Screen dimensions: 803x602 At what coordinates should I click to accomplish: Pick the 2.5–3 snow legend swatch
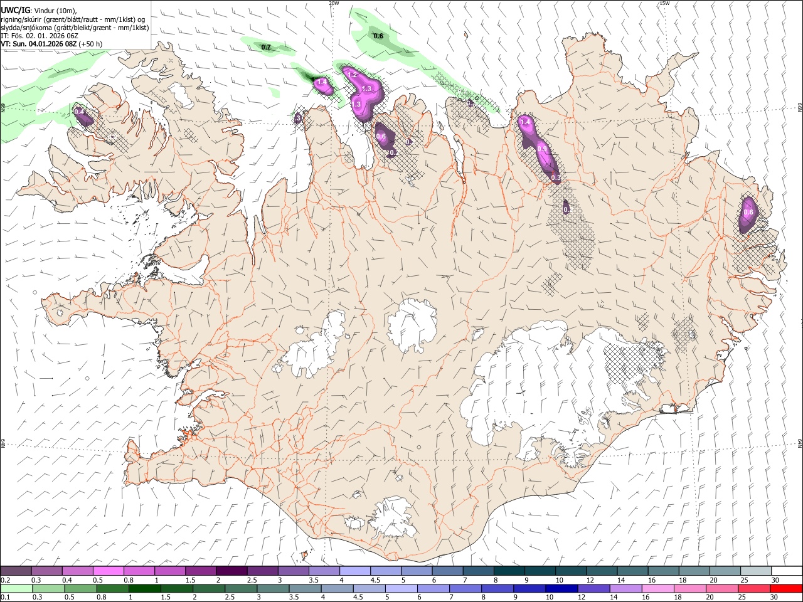coord(262,571)
